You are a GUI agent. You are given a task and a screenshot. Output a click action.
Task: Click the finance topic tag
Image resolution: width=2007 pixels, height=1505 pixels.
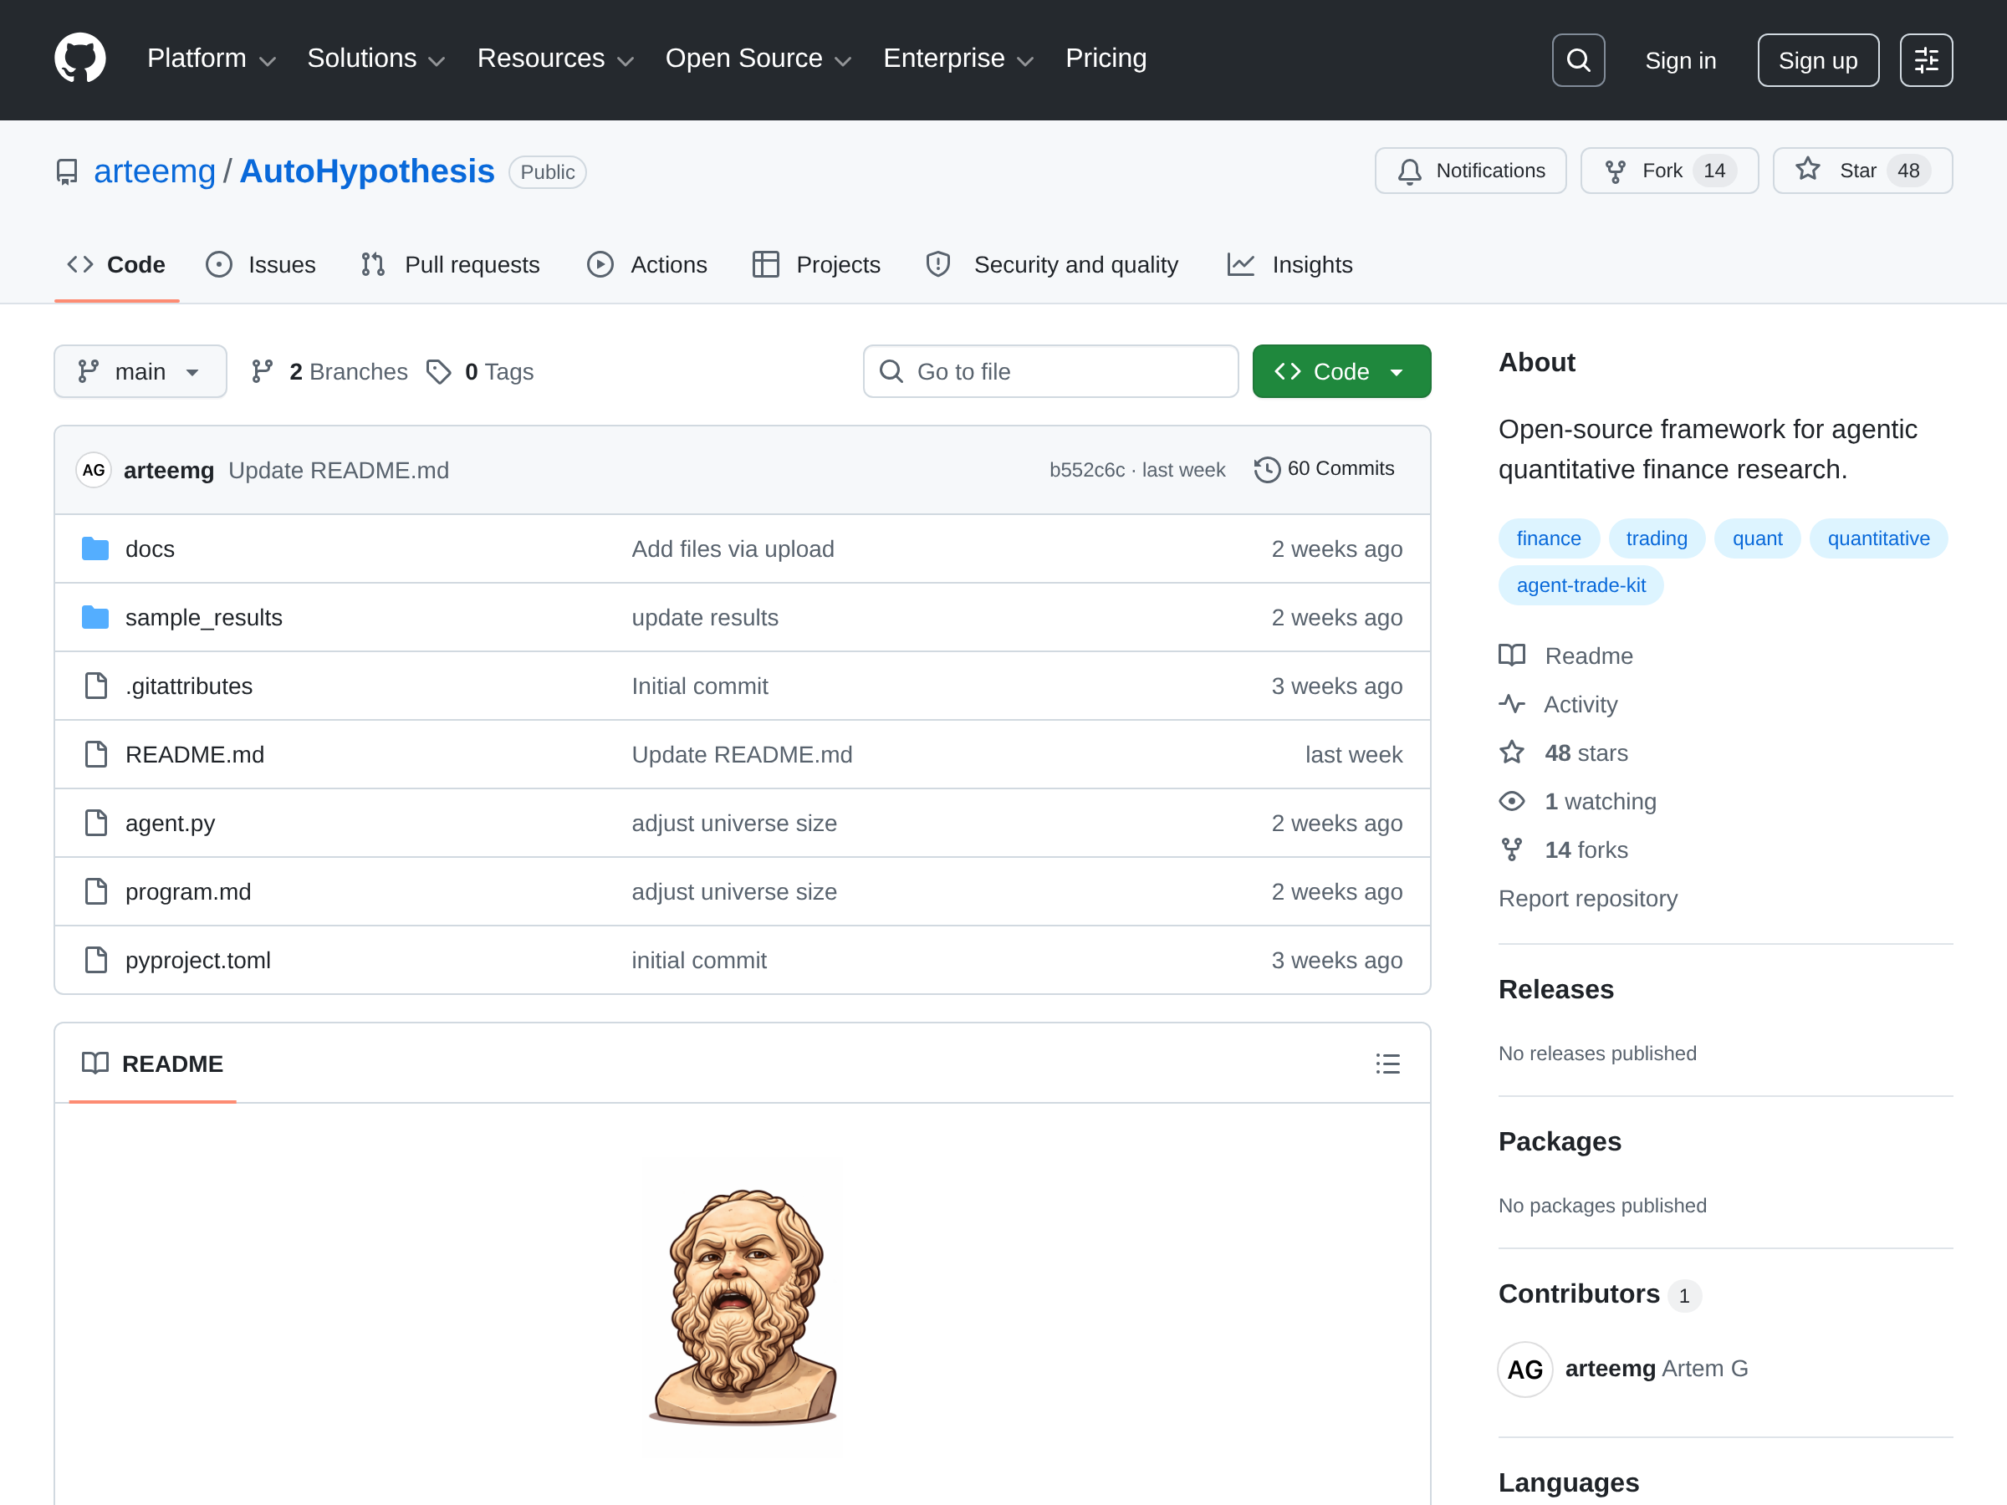1547,538
